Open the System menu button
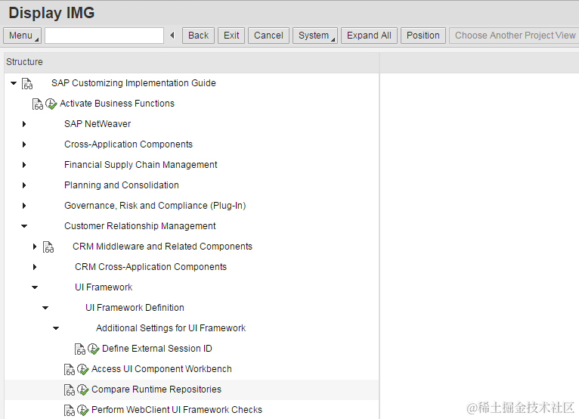579x419 pixels. [x=315, y=36]
